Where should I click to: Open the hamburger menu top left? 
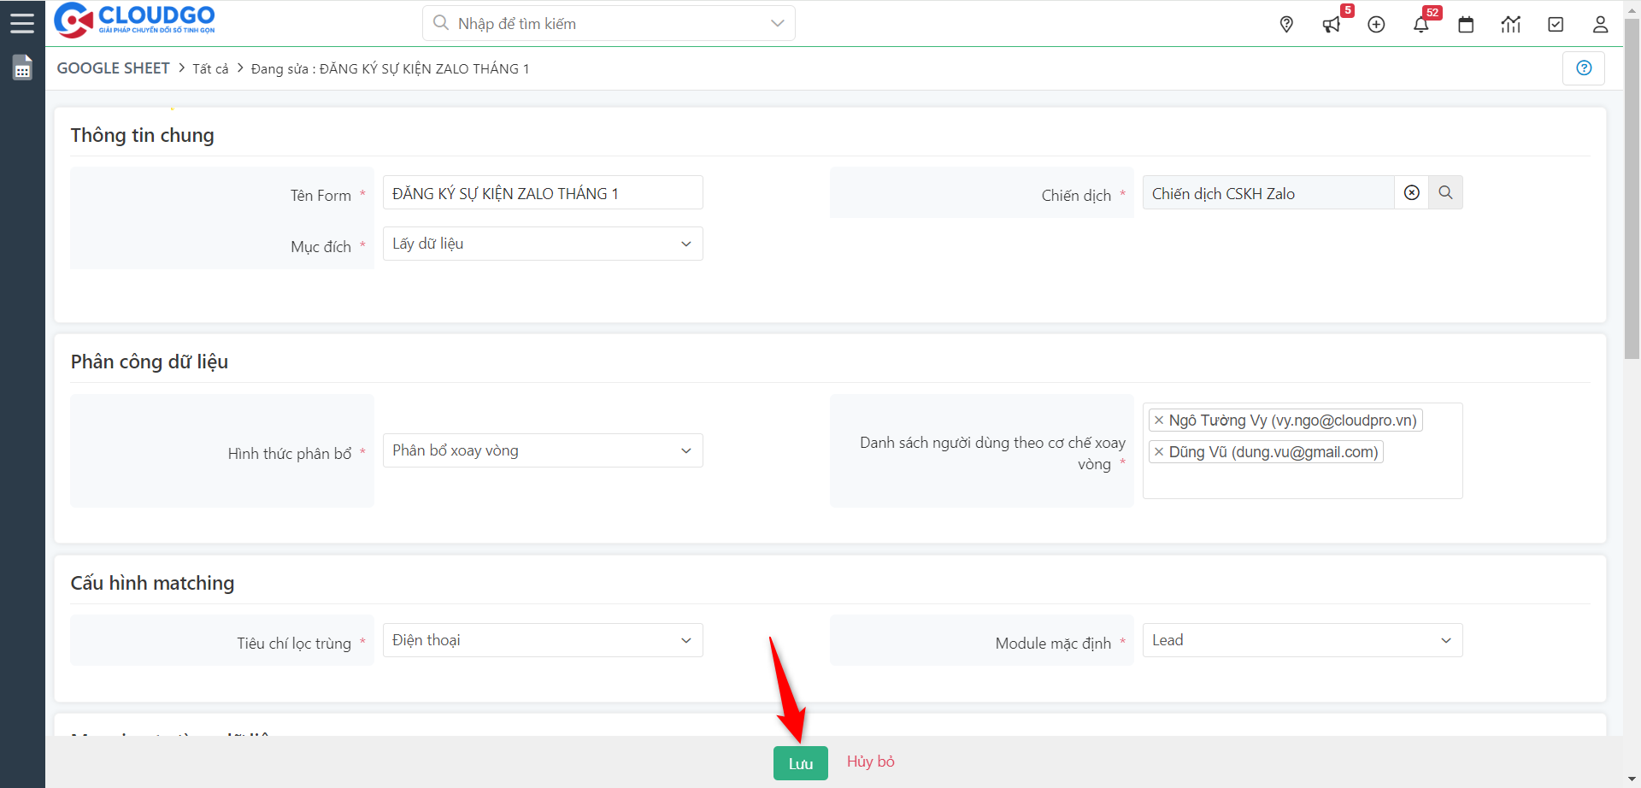[22, 22]
